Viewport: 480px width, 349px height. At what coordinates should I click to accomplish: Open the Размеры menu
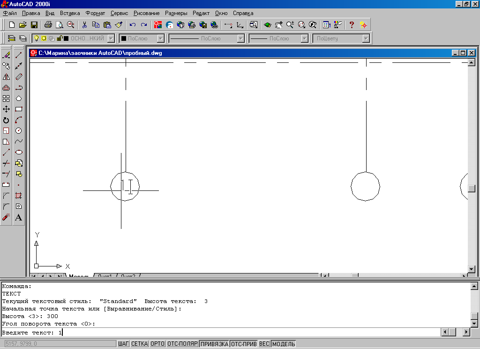[x=176, y=13]
